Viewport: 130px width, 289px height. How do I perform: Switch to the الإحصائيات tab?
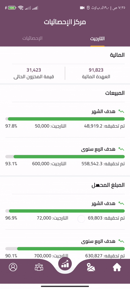pyautogui.click(x=32, y=38)
